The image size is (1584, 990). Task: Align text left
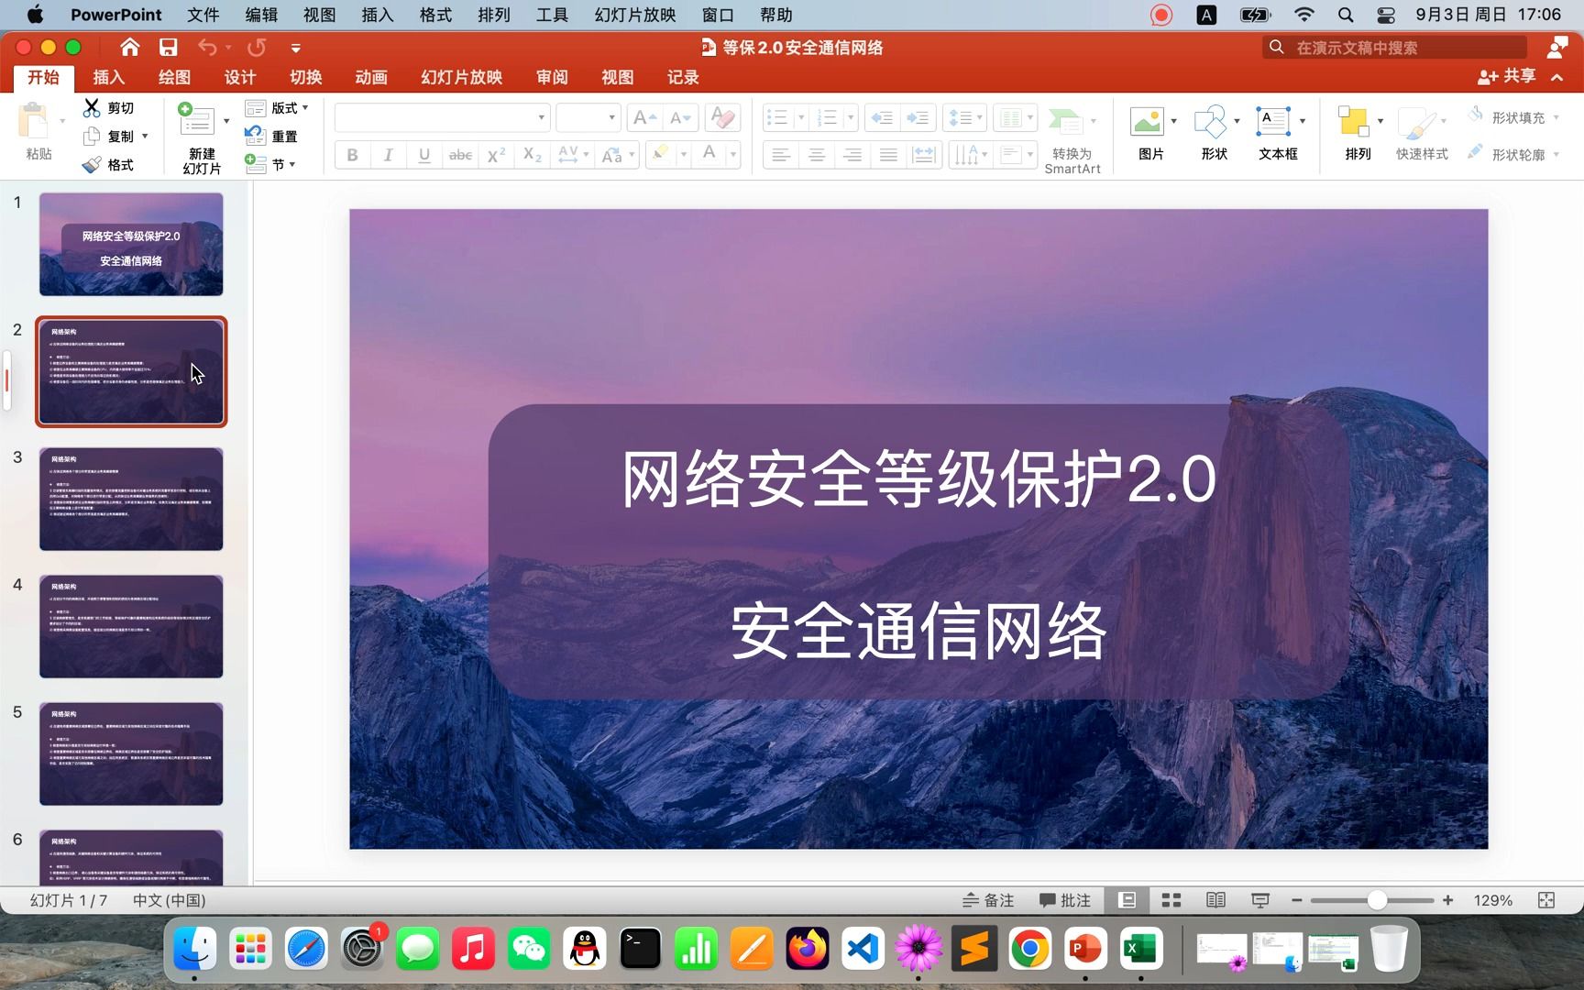pos(781,155)
